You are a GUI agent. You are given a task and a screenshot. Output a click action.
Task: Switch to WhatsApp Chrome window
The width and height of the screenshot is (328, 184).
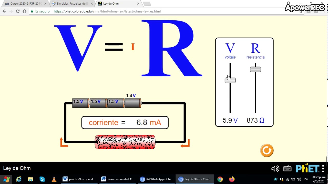[x=157, y=179]
